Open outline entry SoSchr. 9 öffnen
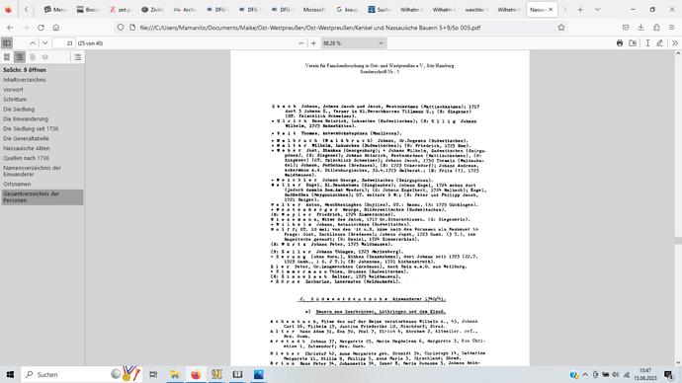Image resolution: width=682 pixels, height=383 pixels. point(25,70)
